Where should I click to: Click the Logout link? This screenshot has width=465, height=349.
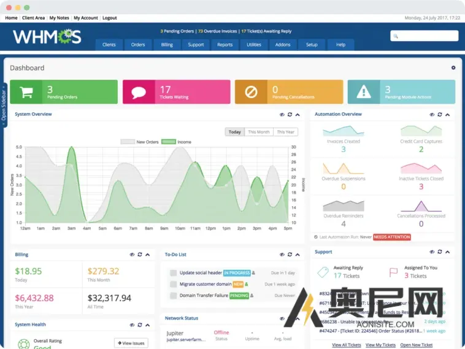pyautogui.click(x=109, y=18)
